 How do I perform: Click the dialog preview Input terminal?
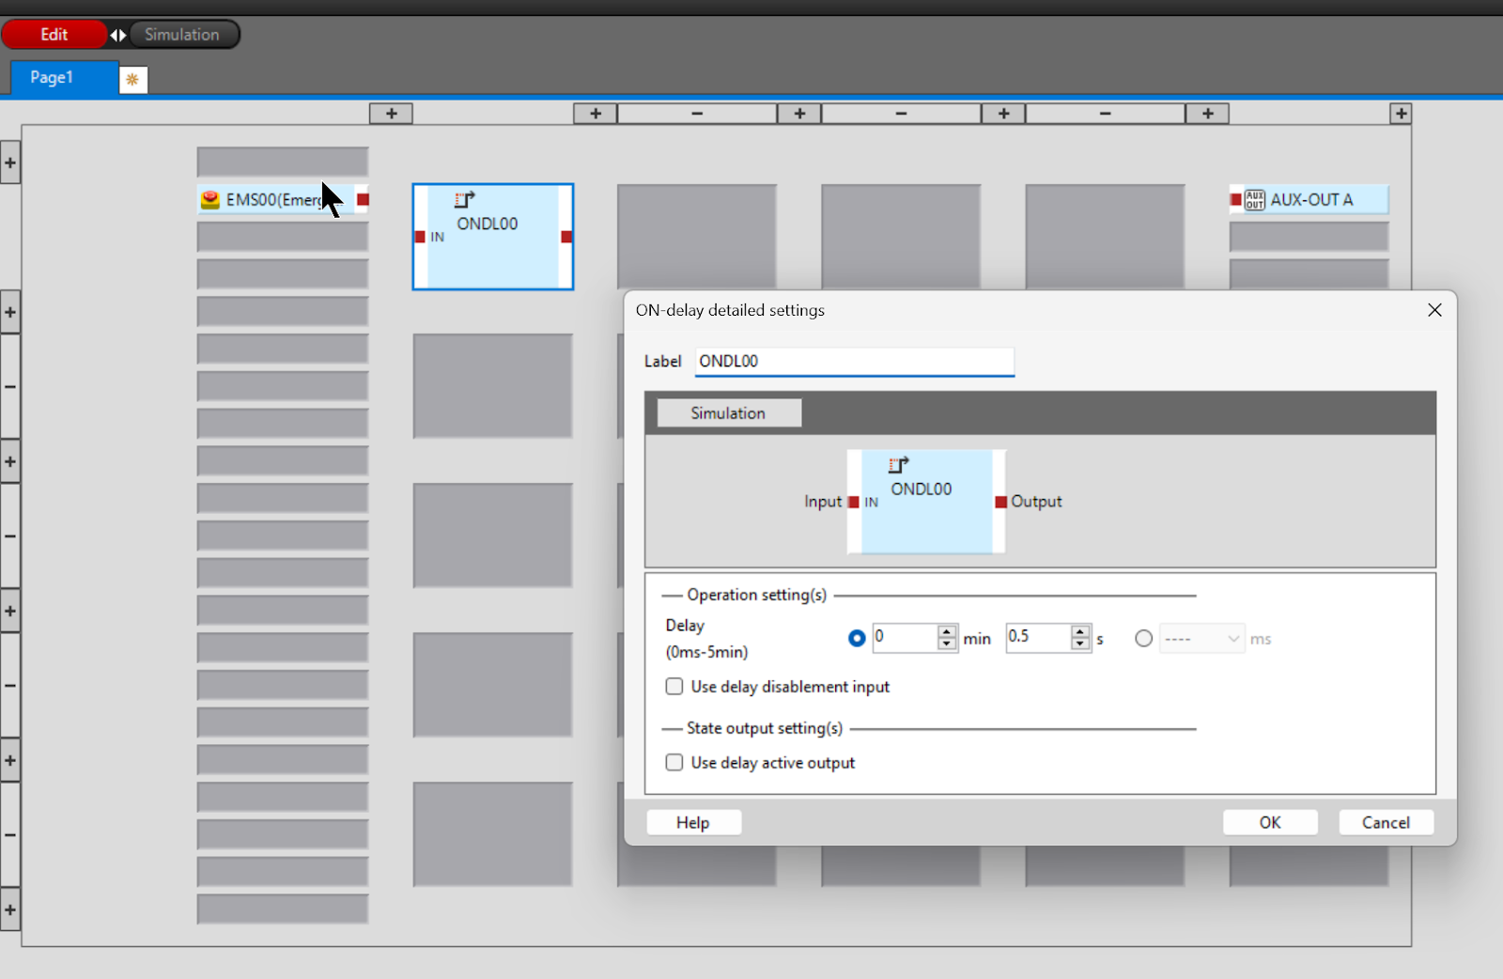tap(853, 502)
